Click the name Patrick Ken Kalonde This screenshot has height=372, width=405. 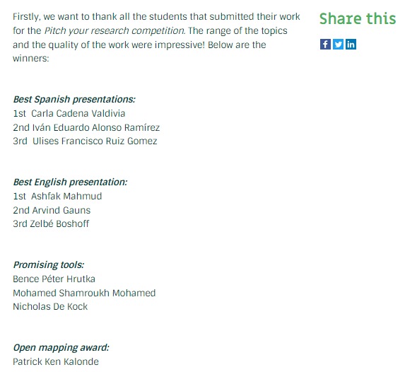(56, 361)
